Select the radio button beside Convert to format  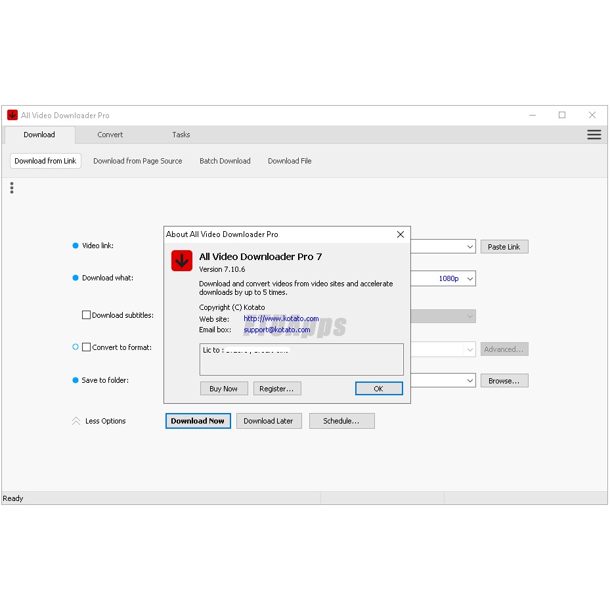[x=75, y=347]
